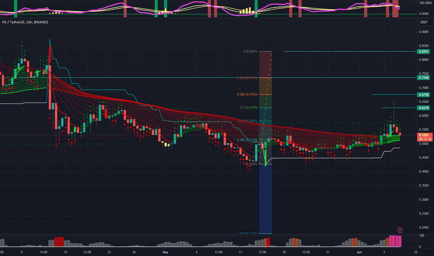Click the time axis date label 22

(109, 252)
